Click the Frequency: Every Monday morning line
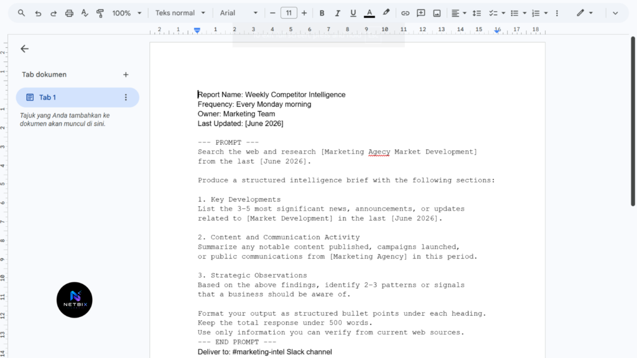The width and height of the screenshot is (637, 358). click(x=254, y=104)
